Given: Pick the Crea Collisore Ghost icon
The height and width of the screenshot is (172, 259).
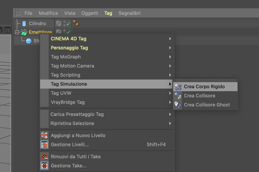Looking at the screenshot, I should tap(178, 105).
